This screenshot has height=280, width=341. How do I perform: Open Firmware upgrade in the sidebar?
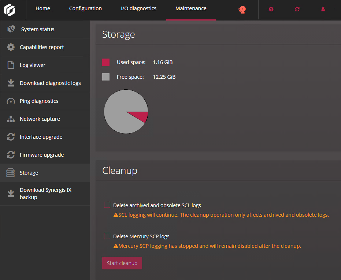tap(42, 155)
